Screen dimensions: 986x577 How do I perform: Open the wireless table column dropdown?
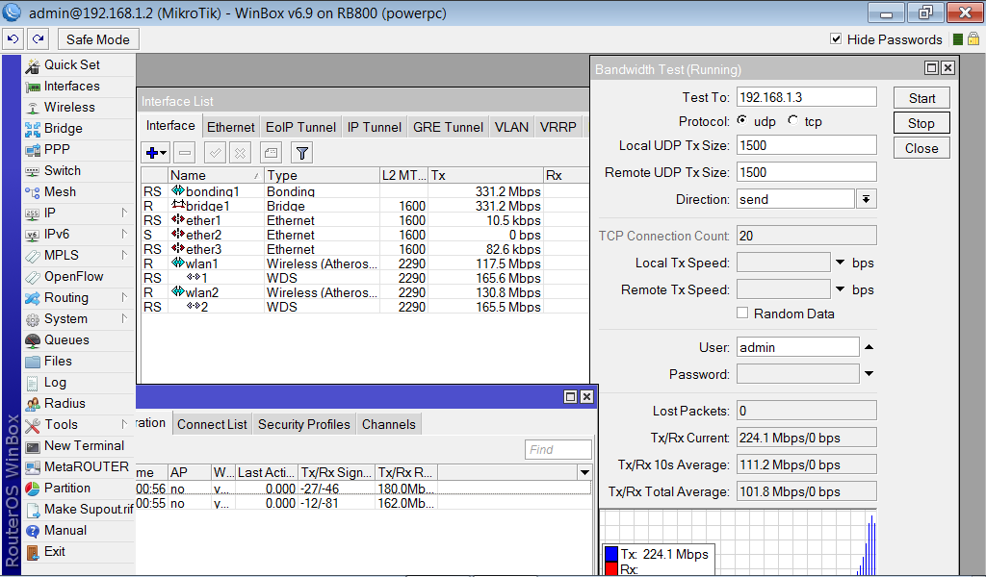pos(584,472)
